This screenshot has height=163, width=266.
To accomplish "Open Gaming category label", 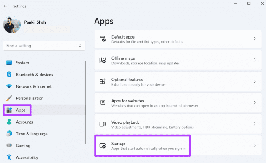I will click(23, 146).
